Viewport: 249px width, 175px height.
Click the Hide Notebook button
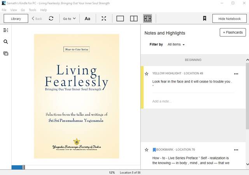(x=230, y=19)
